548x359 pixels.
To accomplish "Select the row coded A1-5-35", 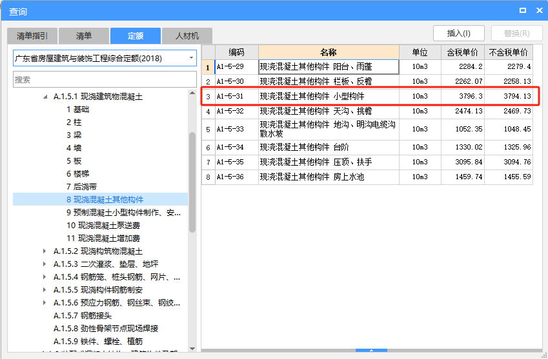I will (x=367, y=162).
